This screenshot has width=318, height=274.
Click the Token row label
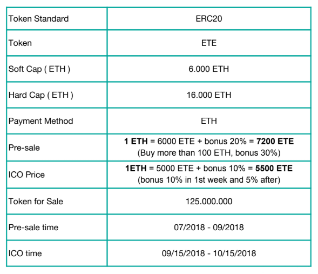20,43
